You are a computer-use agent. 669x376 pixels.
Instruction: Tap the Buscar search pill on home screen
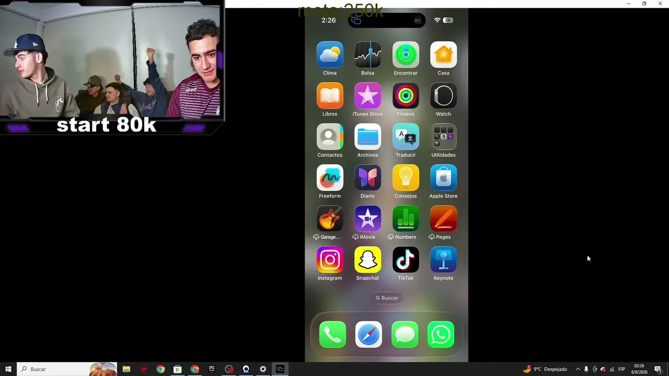pyautogui.click(x=387, y=298)
